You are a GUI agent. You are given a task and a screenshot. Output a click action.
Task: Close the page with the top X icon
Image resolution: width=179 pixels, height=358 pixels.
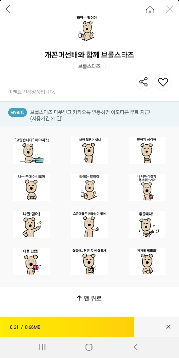coord(170,9)
